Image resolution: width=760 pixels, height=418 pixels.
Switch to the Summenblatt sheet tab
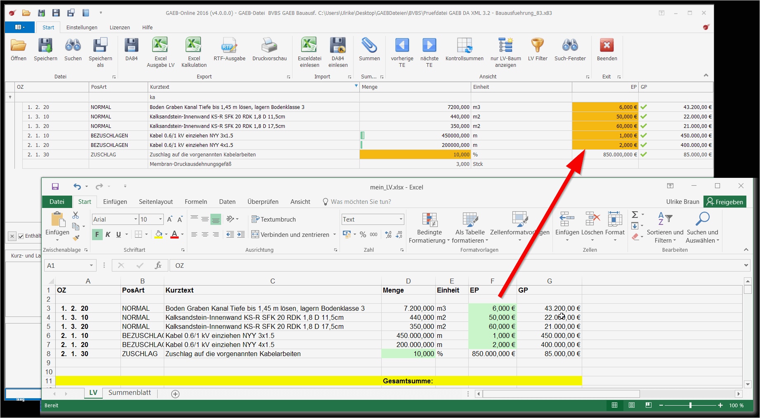pos(130,393)
